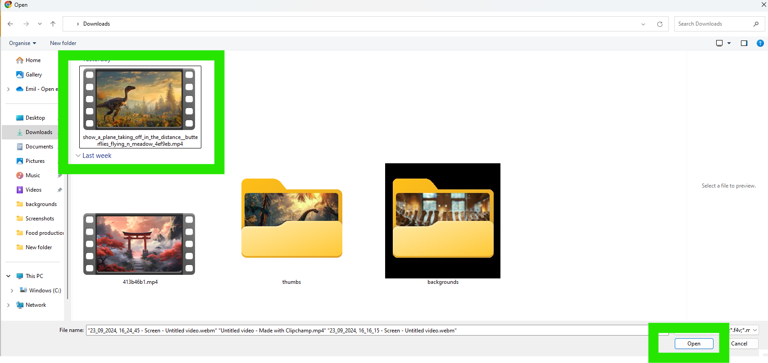Select the Emil OneDrive cloud item

point(37,89)
